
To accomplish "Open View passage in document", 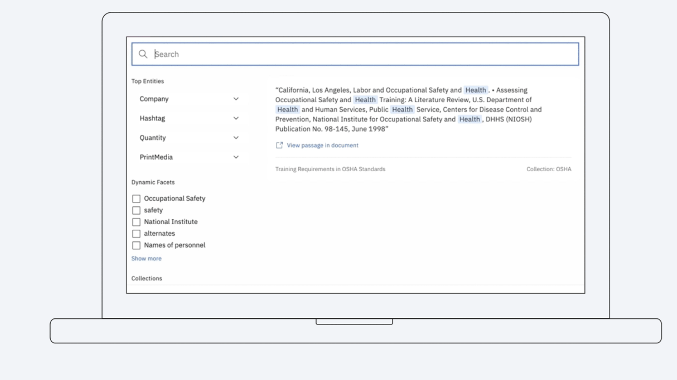I will (x=322, y=145).
